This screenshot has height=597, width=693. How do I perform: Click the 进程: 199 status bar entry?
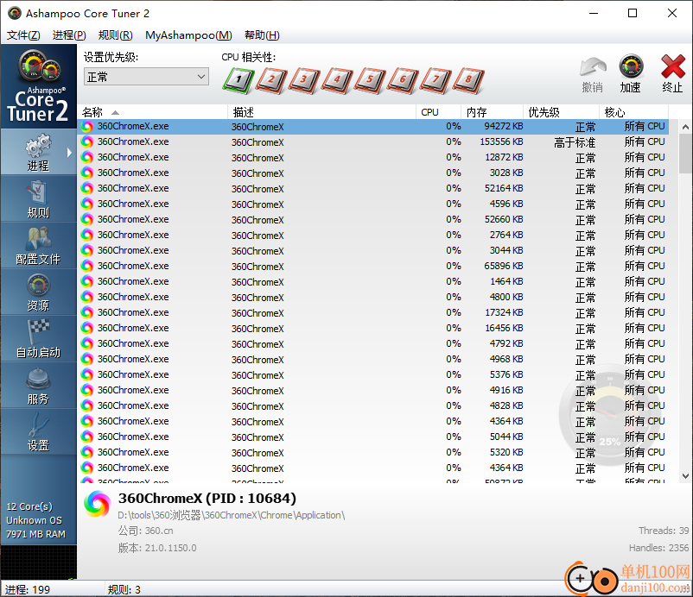click(28, 589)
